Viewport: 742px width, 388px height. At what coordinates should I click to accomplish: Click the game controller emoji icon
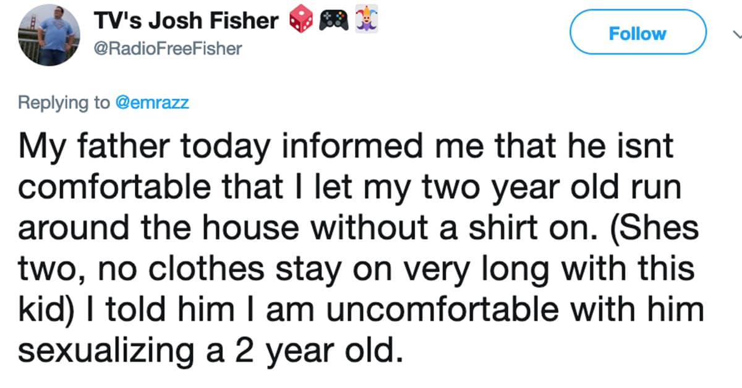[x=332, y=22]
